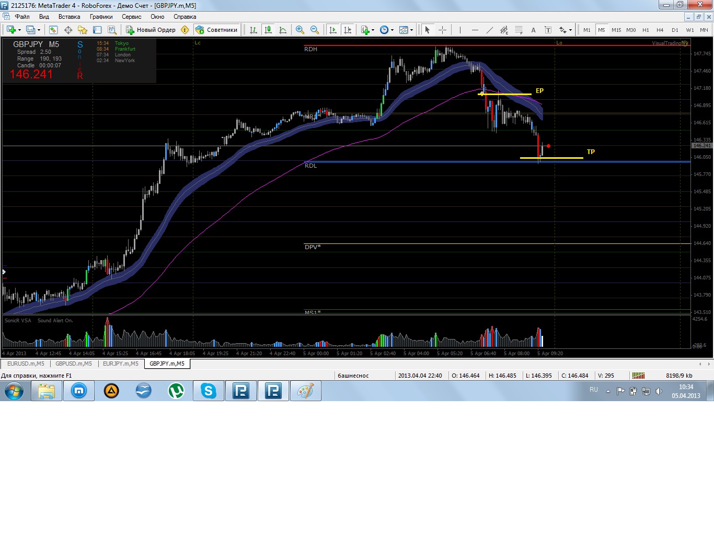This screenshot has height=550, width=714.
Task: Switch to the GBPUSD.m,M5 chart tab
Action: coord(74,364)
